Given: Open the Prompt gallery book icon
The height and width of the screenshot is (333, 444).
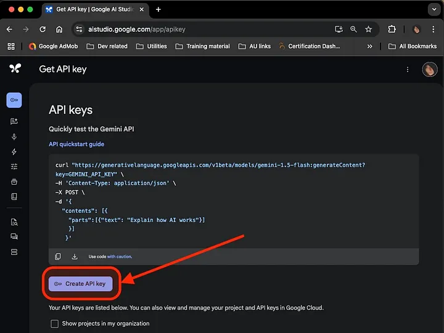Looking at the screenshot, I should click(14, 197).
